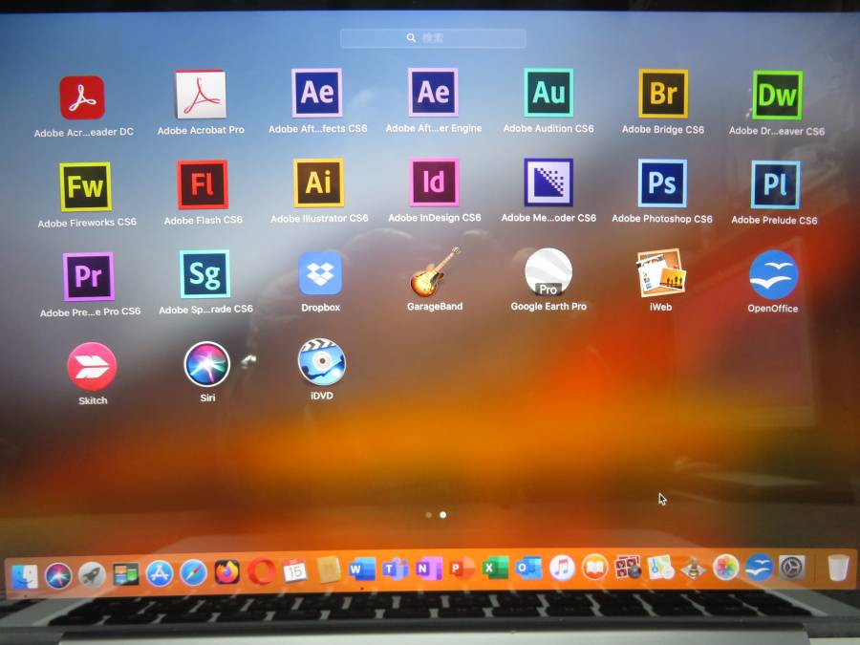Open Calendar in the Dock
Image resolution: width=860 pixels, height=645 pixels.
tap(294, 571)
